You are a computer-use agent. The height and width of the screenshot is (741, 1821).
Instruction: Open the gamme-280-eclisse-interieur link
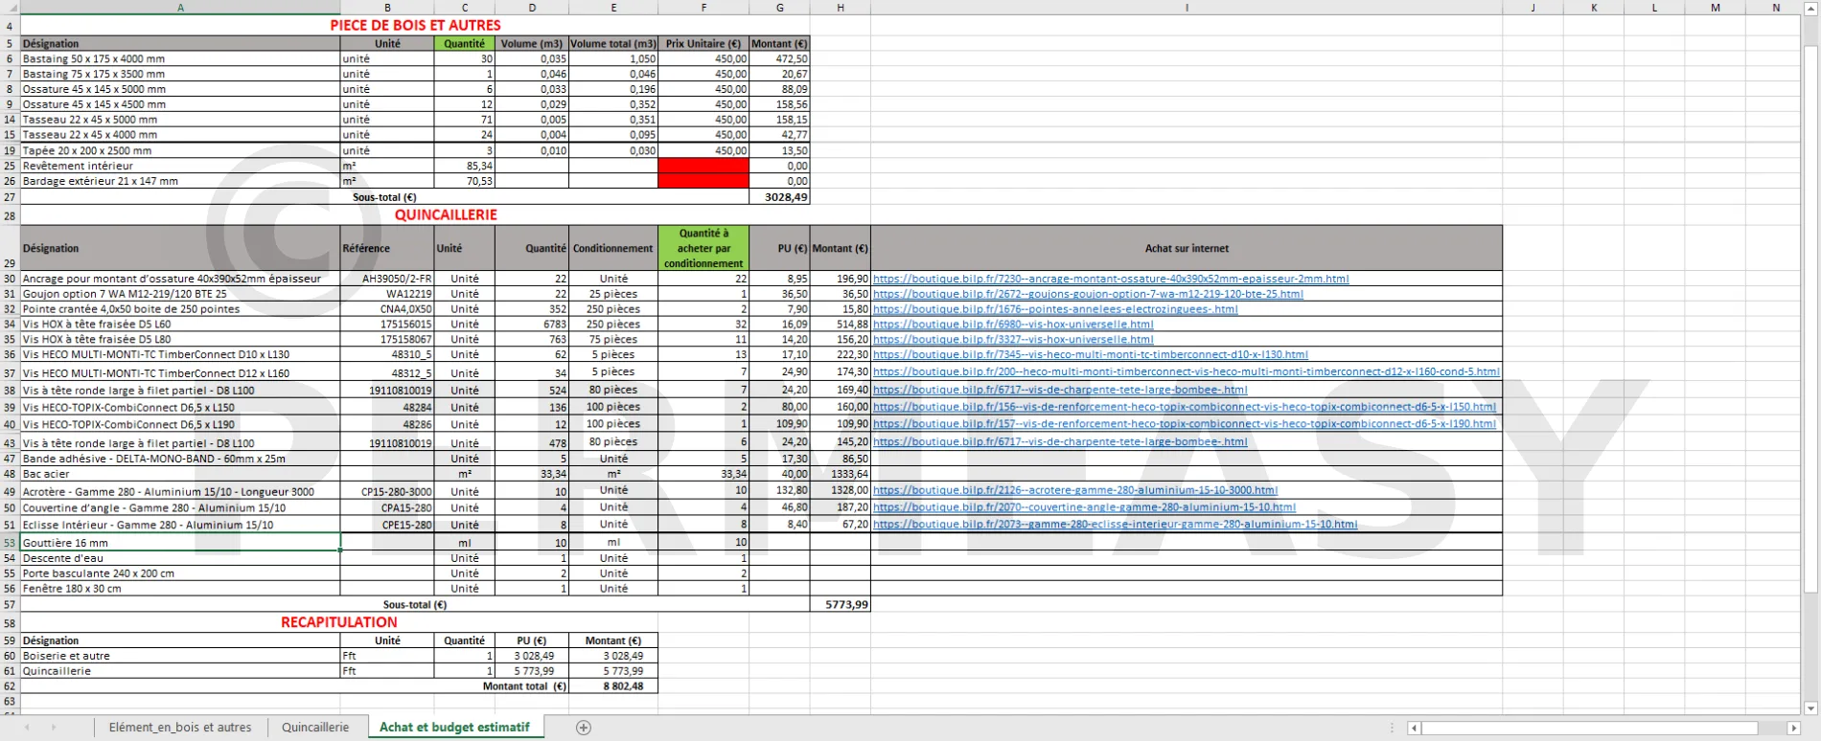[x=1115, y=525]
